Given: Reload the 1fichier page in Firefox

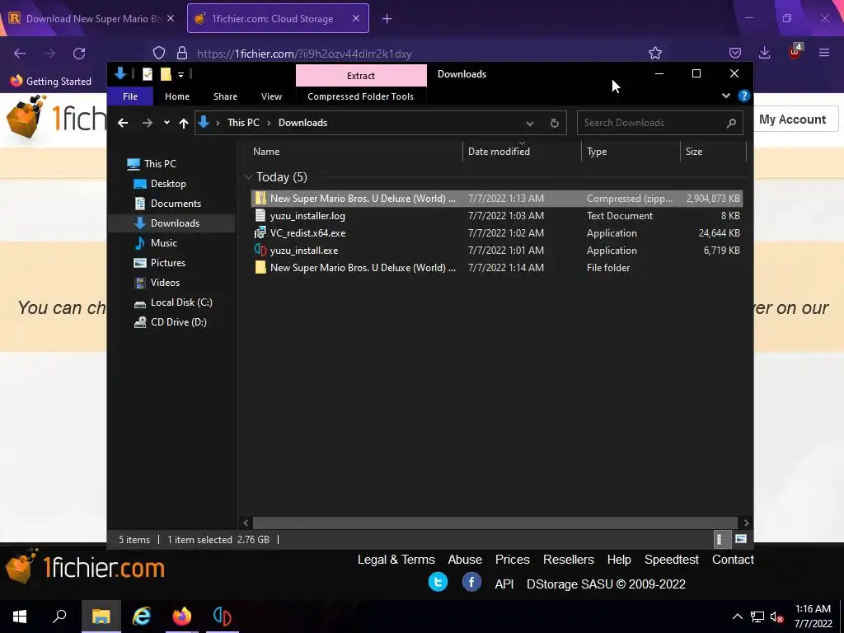Looking at the screenshot, I should [79, 54].
